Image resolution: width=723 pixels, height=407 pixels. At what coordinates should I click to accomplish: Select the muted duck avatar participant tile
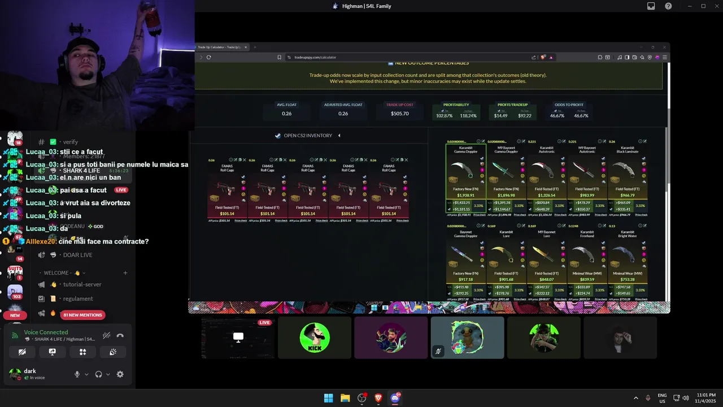click(x=467, y=337)
